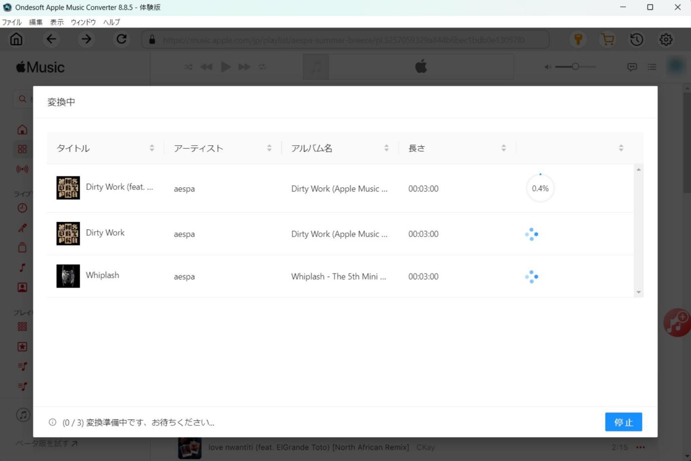Click the lock icon in the address bar

[152, 40]
